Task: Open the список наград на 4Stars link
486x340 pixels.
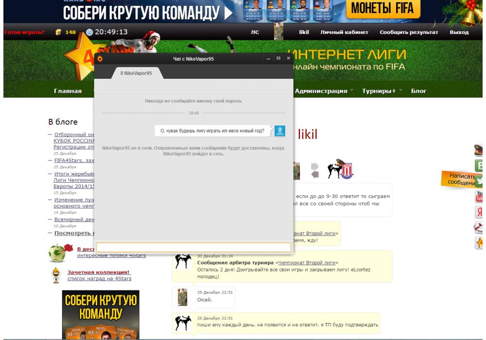Action: tap(100, 279)
